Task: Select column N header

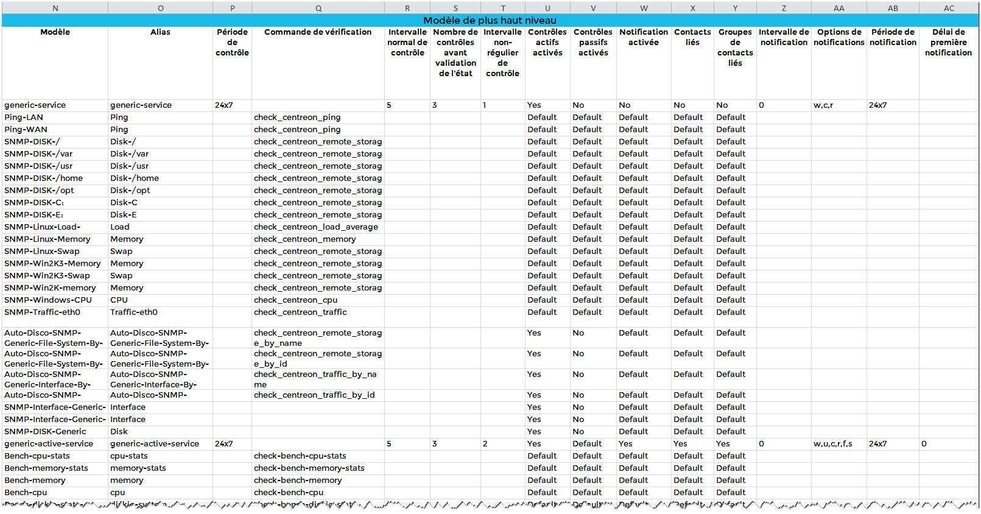Action: pyautogui.click(x=55, y=8)
